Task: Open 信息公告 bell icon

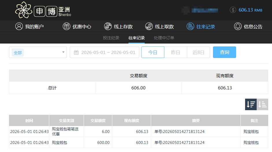Action: click(238, 27)
